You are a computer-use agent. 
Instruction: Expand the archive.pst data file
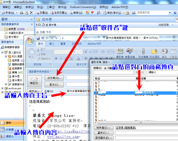point(2,88)
